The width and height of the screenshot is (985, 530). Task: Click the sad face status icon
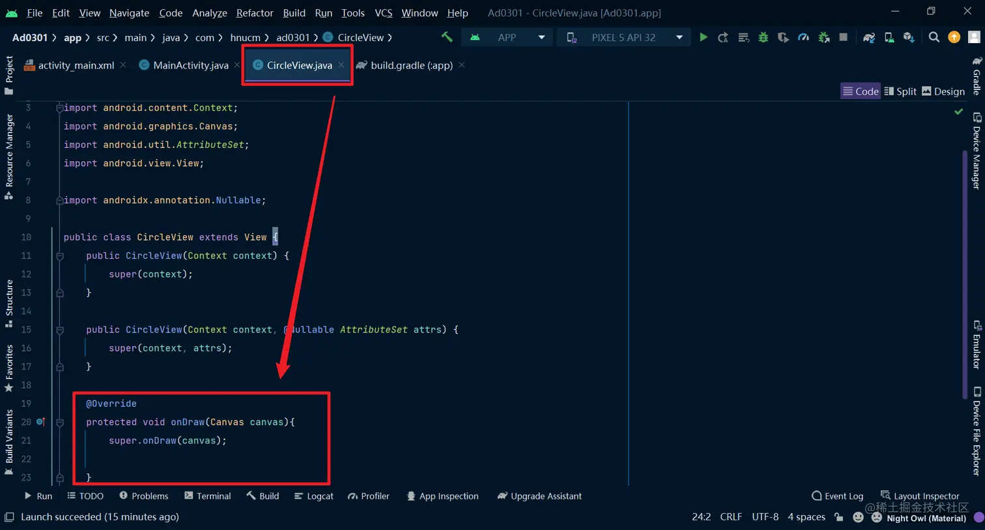point(877,517)
